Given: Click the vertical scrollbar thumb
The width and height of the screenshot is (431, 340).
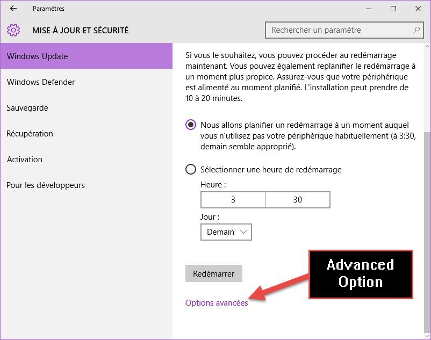Looking at the screenshot, I should click(x=427, y=233).
